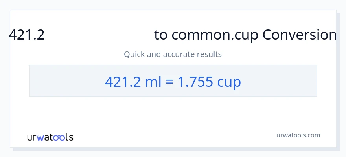Screen dimensions: 346x157
Task: Select the '421.2' number in the heading
Action: (x=27, y=35)
